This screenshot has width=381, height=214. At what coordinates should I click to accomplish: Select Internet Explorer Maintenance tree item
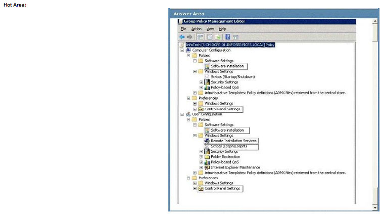click(235, 167)
